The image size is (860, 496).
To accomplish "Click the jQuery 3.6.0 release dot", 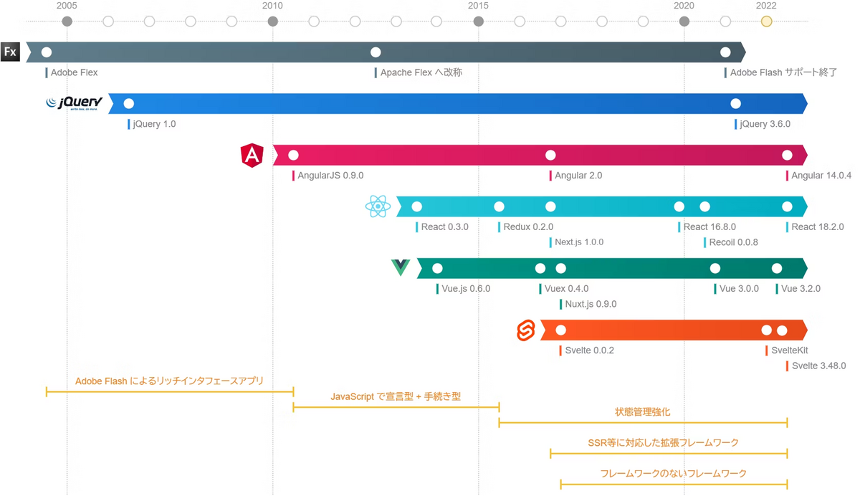I will pos(736,104).
